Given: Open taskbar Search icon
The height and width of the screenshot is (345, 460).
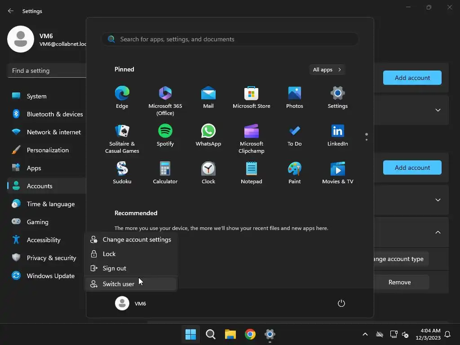Looking at the screenshot, I should pyautogui.click(x=210, y=334).
